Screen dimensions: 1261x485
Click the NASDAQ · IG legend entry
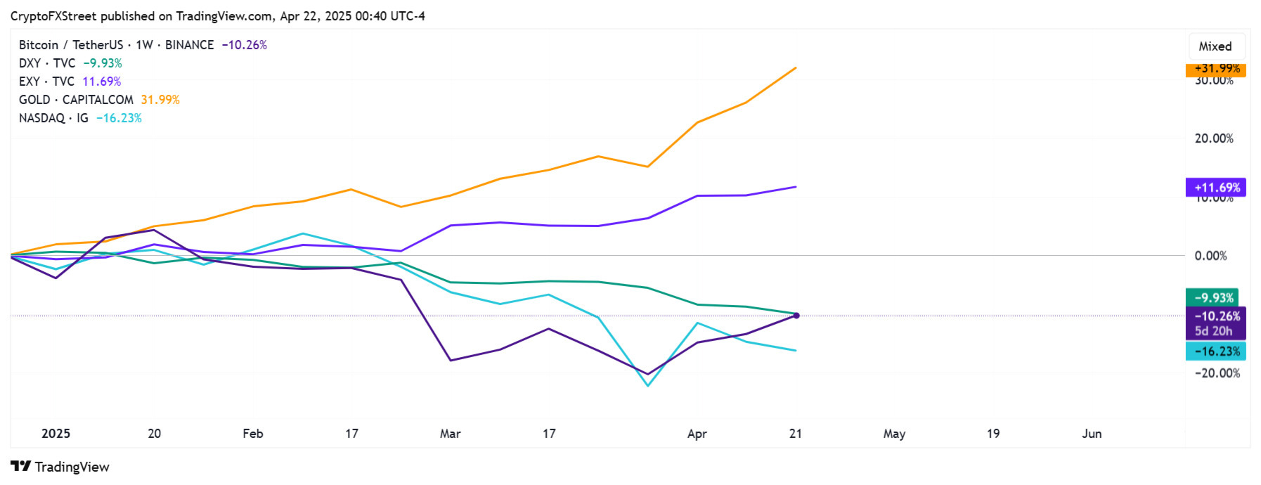tap(53, 118)
